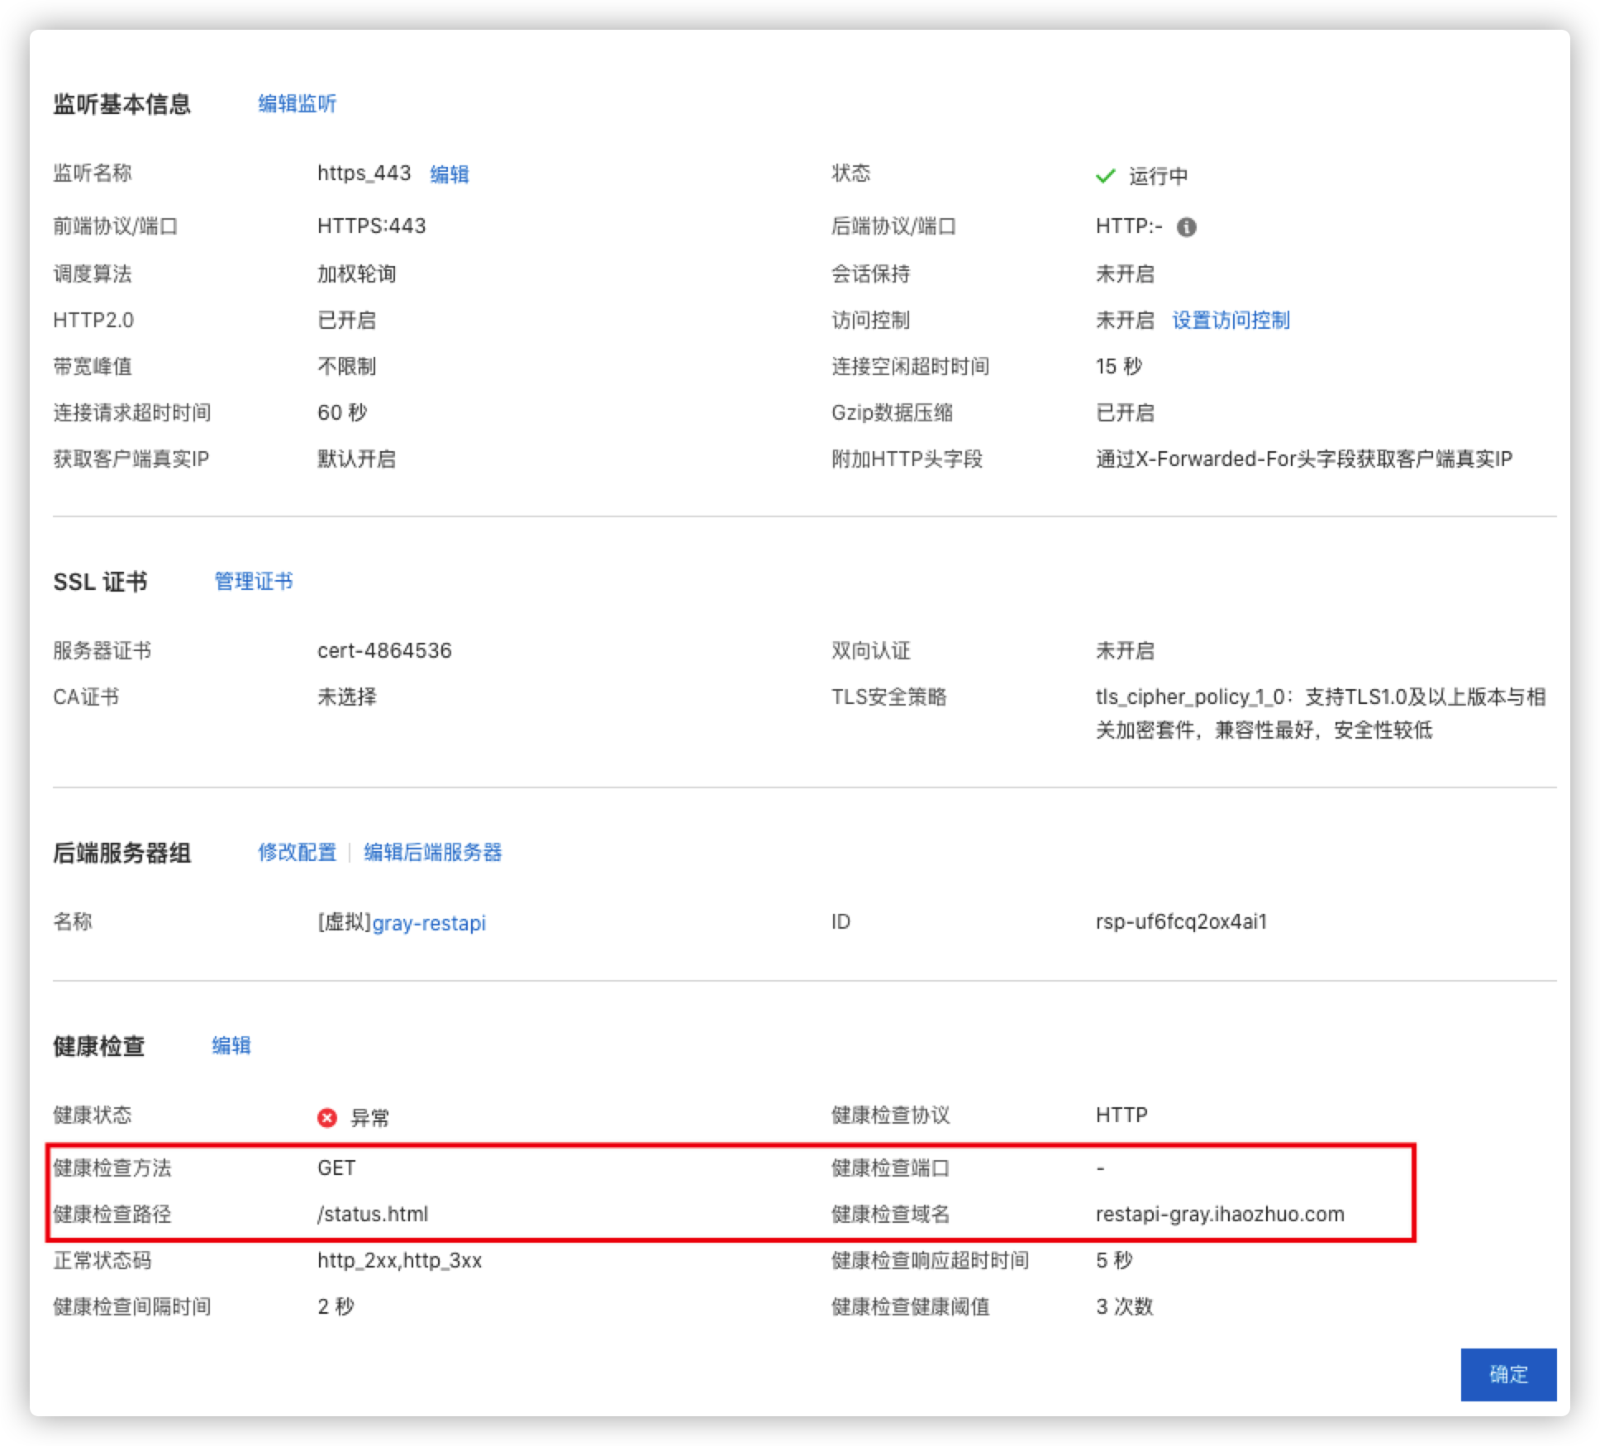Click 编辑 next to listener name https_443

coord(449,174)
